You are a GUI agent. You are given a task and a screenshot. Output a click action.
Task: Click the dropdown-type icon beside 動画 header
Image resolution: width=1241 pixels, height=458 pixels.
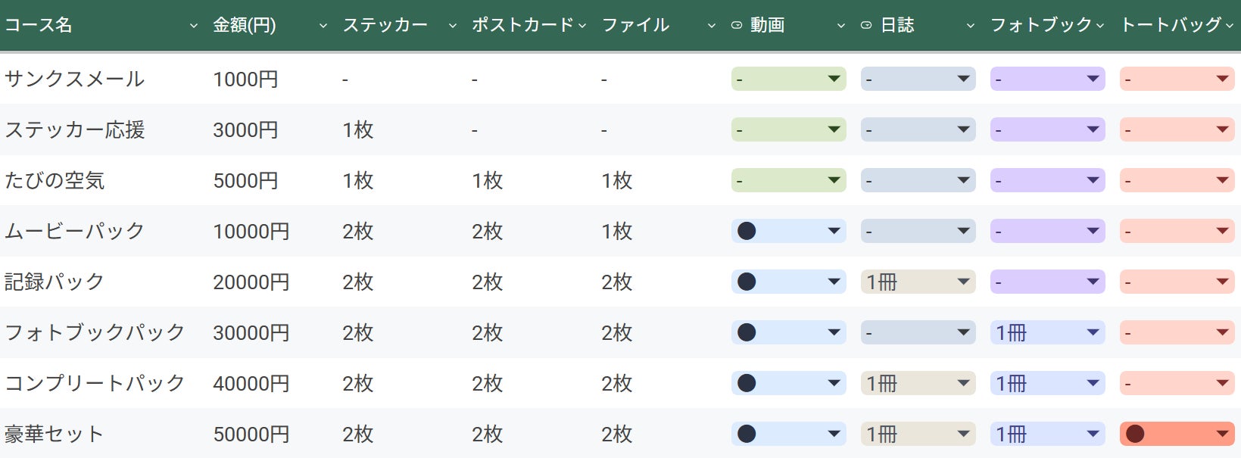pos(737,26)
